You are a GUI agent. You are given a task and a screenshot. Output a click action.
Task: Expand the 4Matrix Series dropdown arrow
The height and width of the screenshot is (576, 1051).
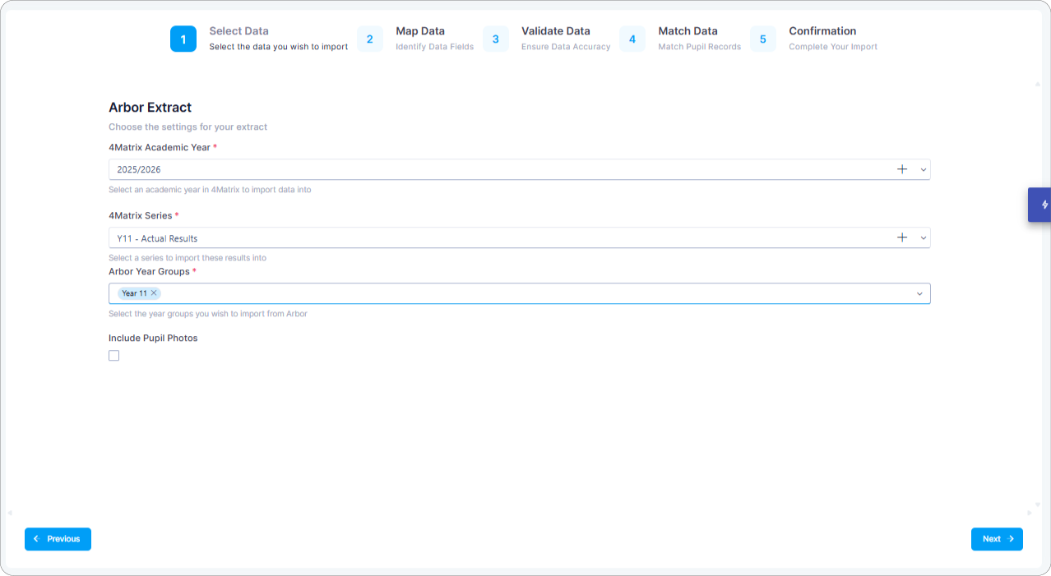coord(924,237)
